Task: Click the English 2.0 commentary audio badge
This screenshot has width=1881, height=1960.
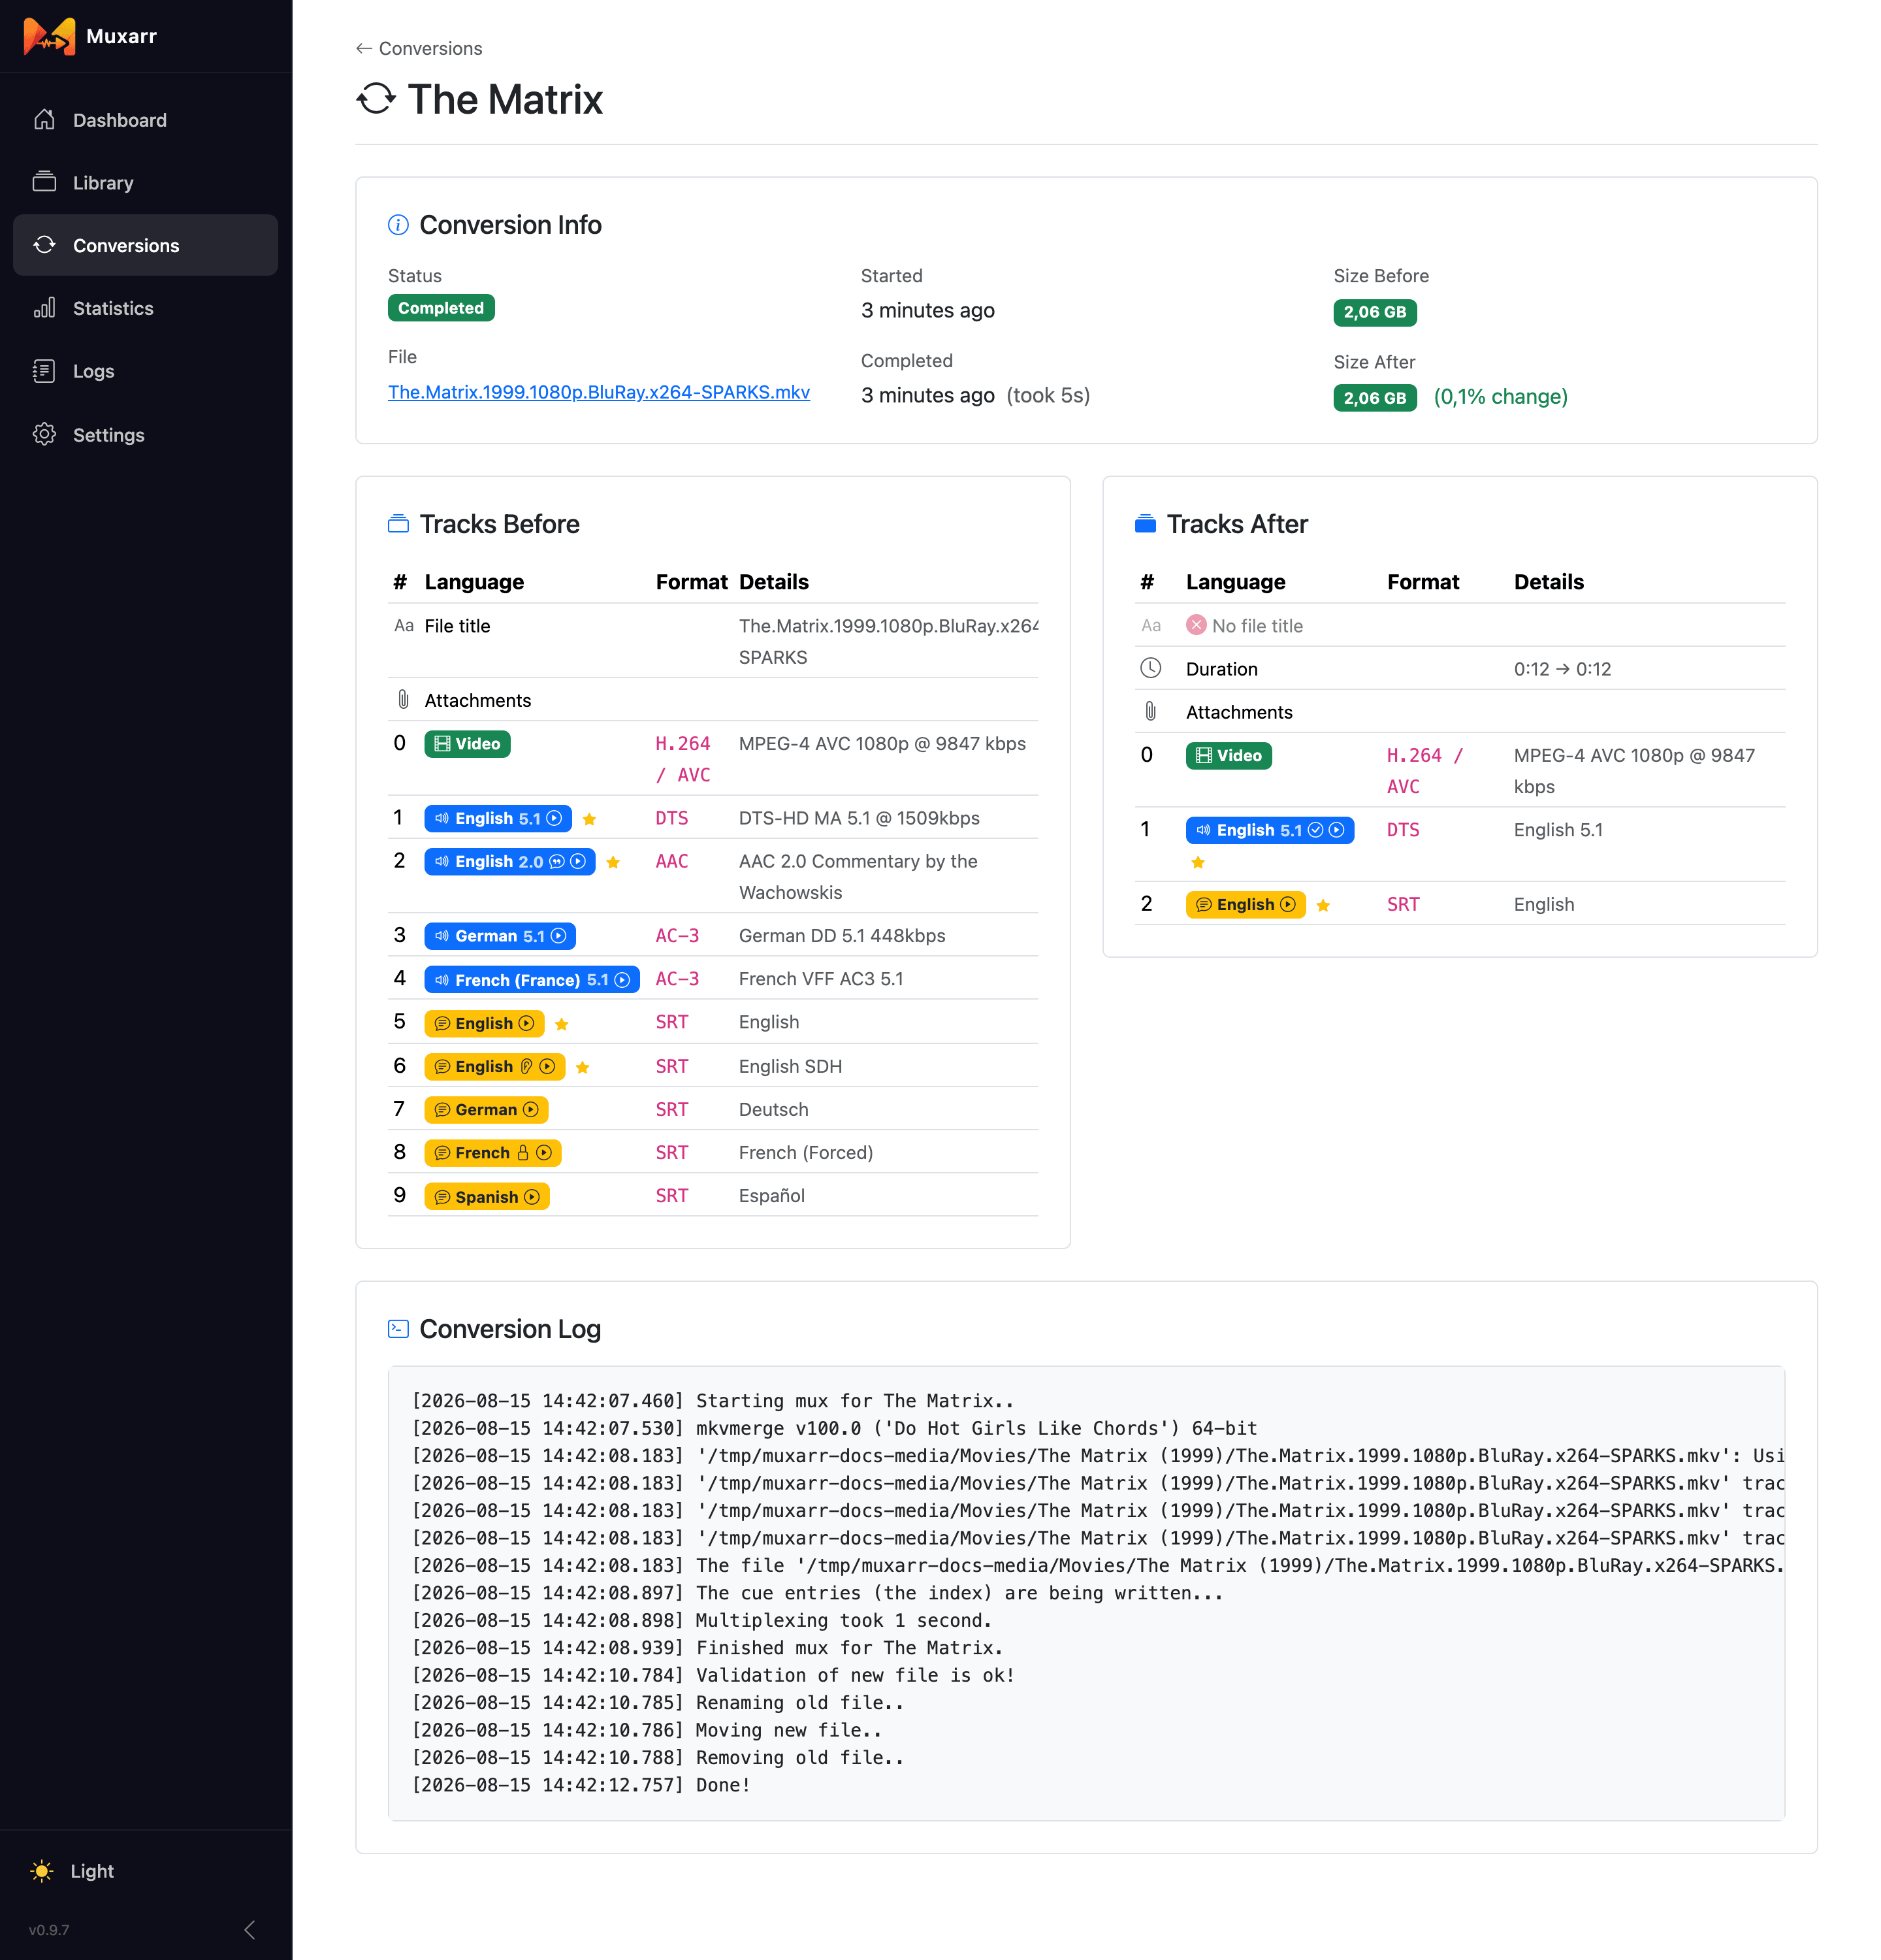Action: 509,862
